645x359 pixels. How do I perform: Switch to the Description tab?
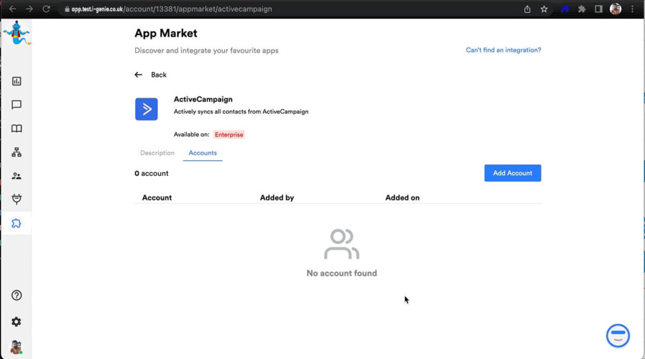click(157, 153)
